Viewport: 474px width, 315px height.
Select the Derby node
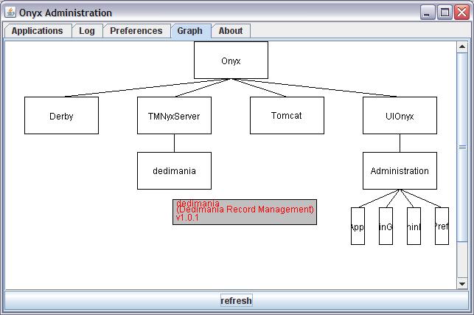click(61, 116)
